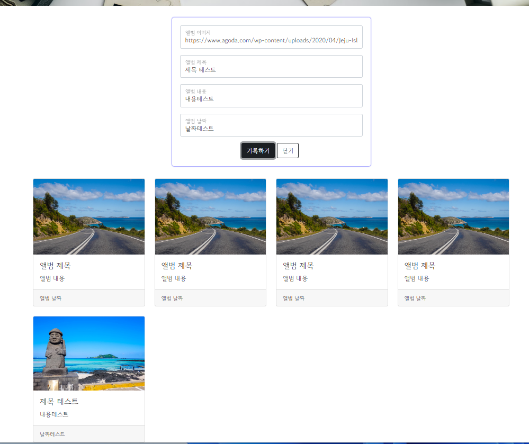Select the 날짜테스트 card footer
This screenshot has width=529, height=444.
[89, 434]
